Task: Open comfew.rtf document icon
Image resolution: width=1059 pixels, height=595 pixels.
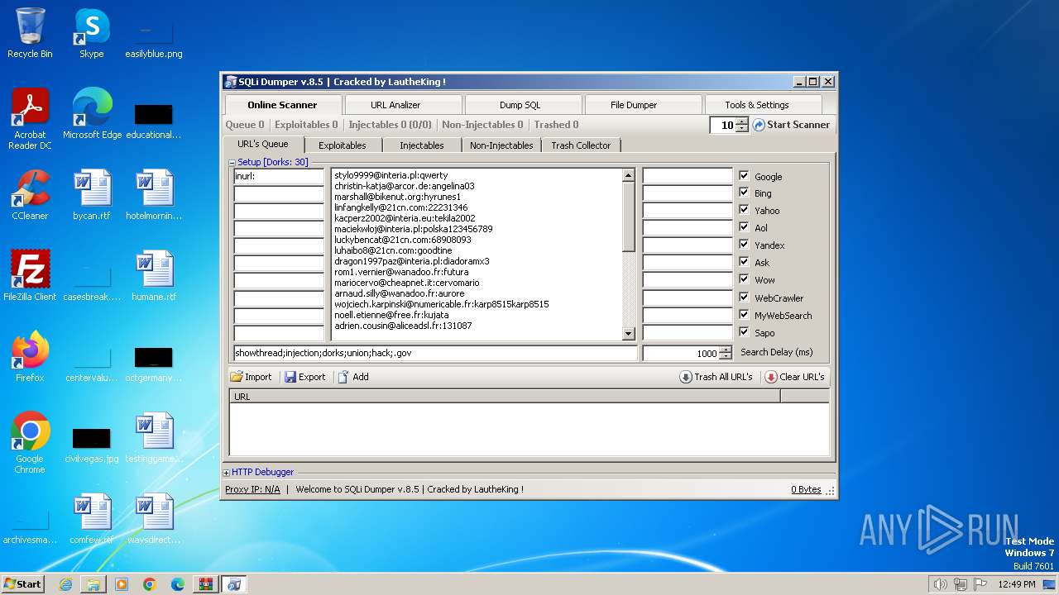Action: coord(92,519)
